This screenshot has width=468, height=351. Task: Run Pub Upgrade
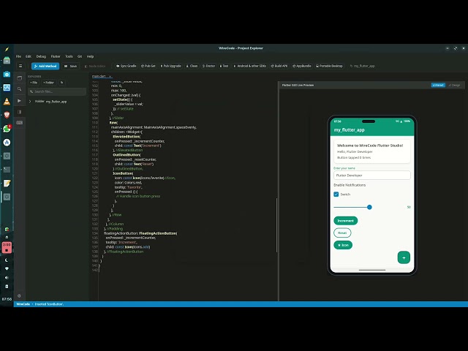click(170, 66)
